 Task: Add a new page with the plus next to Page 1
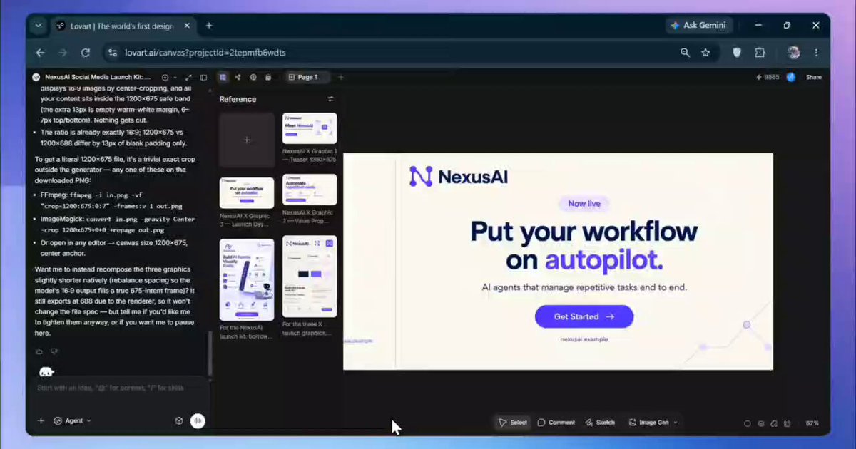[340, 77]
